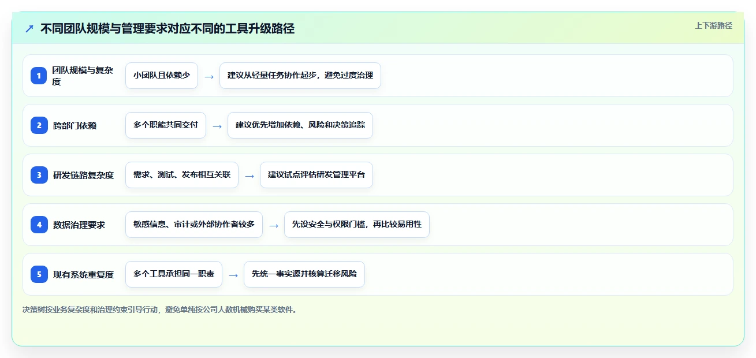Click the 跨部门依赖 row label
Image resolution: width=756 pixels, height=358 pixels.
(x=75, y=125)
